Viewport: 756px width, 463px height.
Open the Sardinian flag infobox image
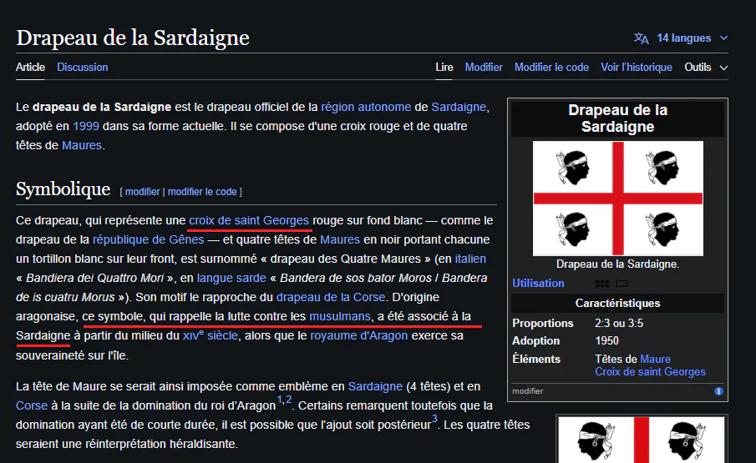click(617, 199)
